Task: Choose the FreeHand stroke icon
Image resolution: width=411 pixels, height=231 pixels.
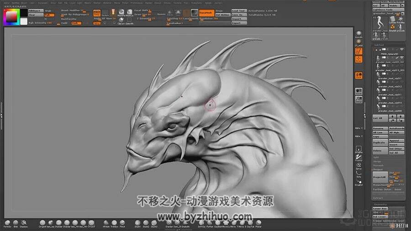Action: click(x=358, y=157)
